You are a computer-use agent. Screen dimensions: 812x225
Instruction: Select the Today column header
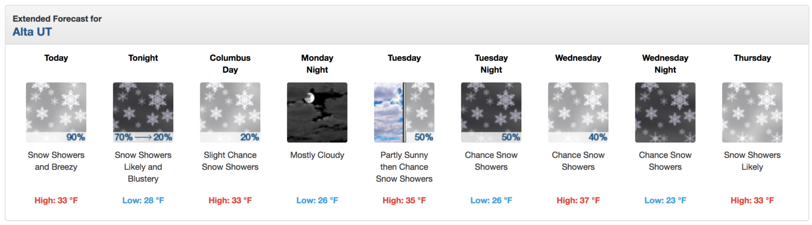pyautogui.click(x=56, y=58)
